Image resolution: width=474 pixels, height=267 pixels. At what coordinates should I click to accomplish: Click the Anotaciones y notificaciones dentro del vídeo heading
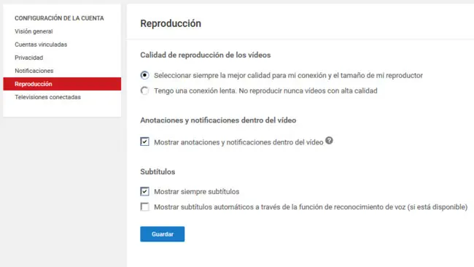[x=218, y=120]
